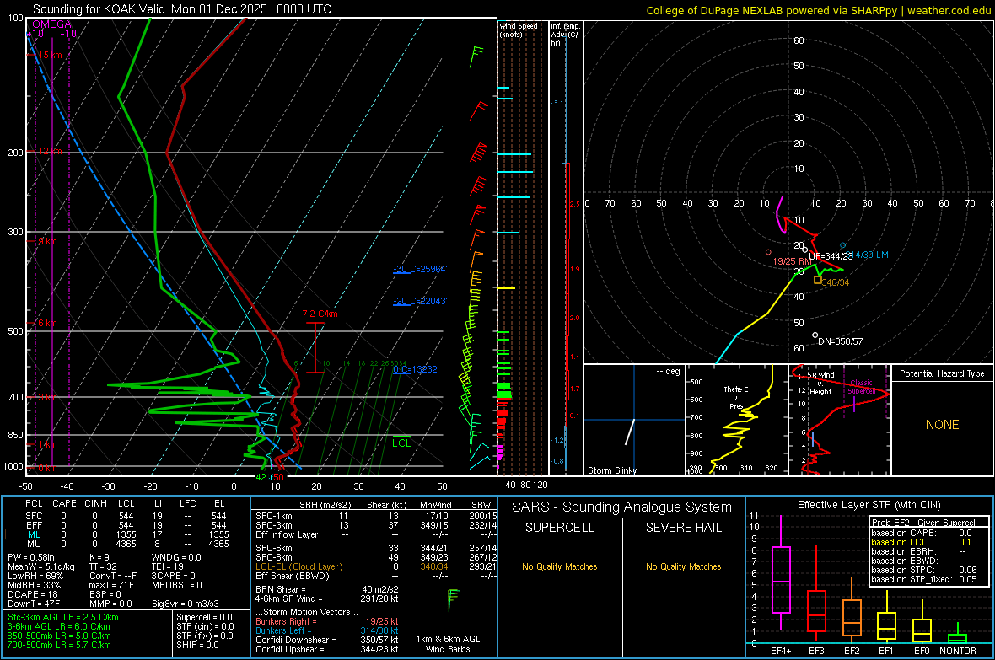Click the 'SARS - Sounding Analogue System' heading
995x660 pixels.
[x=621, y=507]
